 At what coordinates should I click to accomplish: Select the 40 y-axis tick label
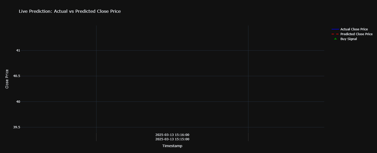tap(18, 101)
